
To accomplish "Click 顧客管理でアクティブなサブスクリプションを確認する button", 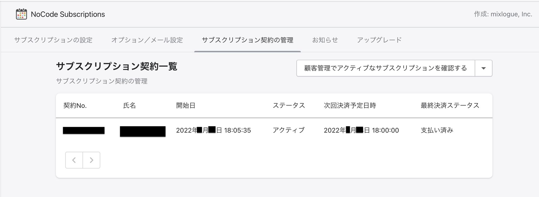I will pos(385,68).
